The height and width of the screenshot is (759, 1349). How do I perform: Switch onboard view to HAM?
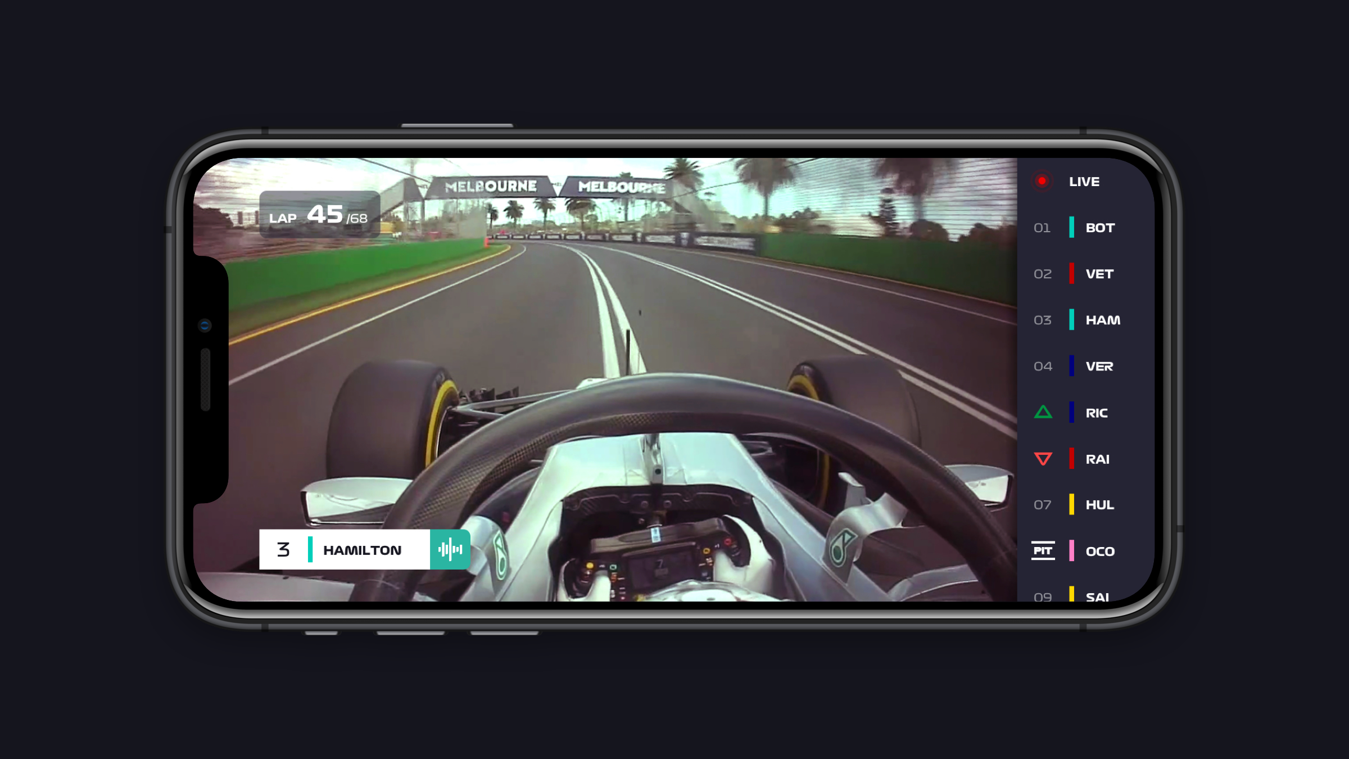coord(1102,320)
